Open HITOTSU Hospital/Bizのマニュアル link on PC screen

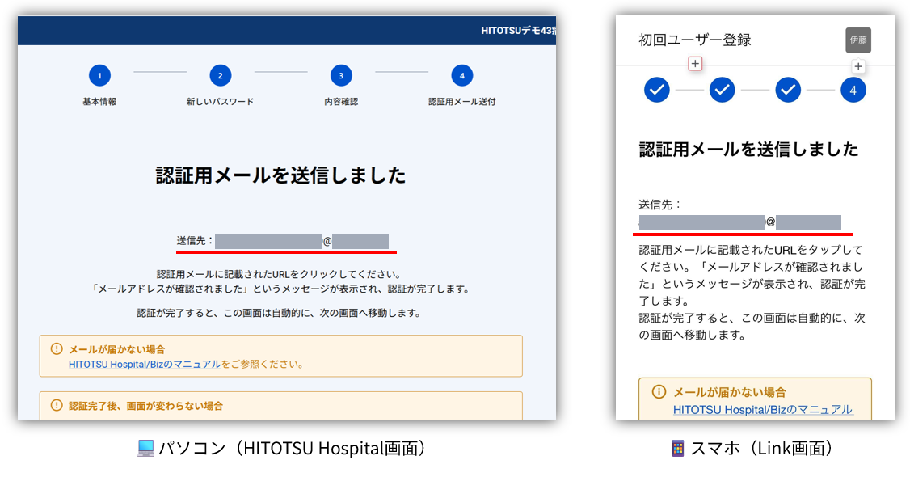click(x=145, y=365)
